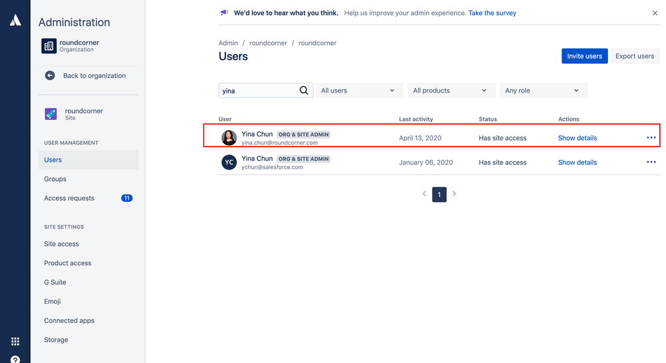Open more actions for yina.chun@roundcorner.com

(x=651, y=138)
